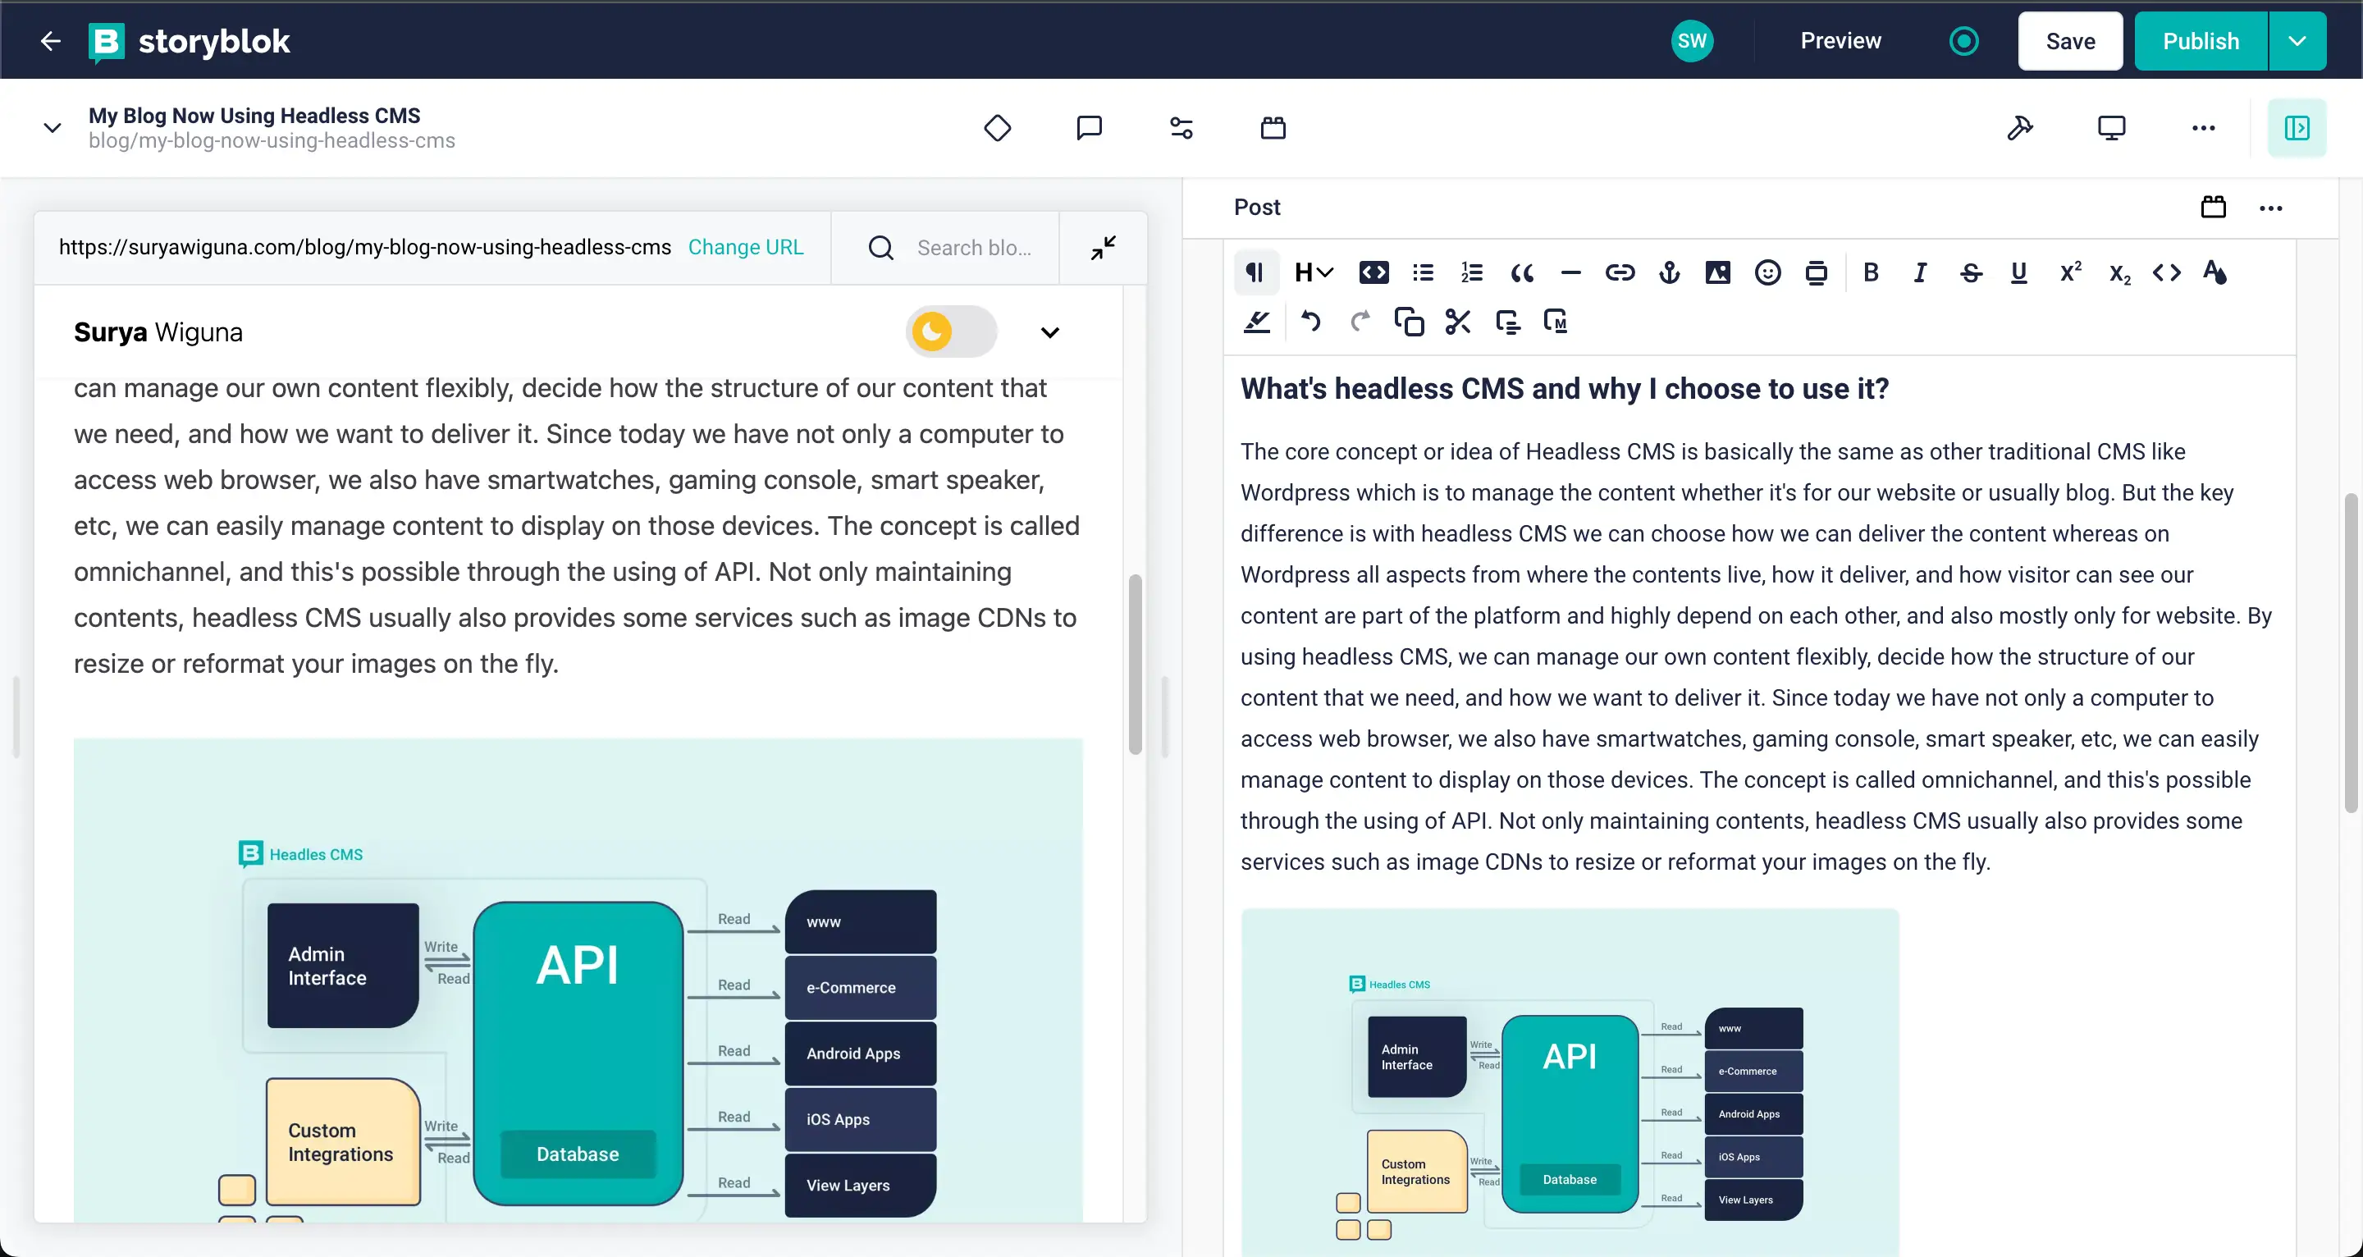Redo the last undone edit

click(x=1360, y=322)
